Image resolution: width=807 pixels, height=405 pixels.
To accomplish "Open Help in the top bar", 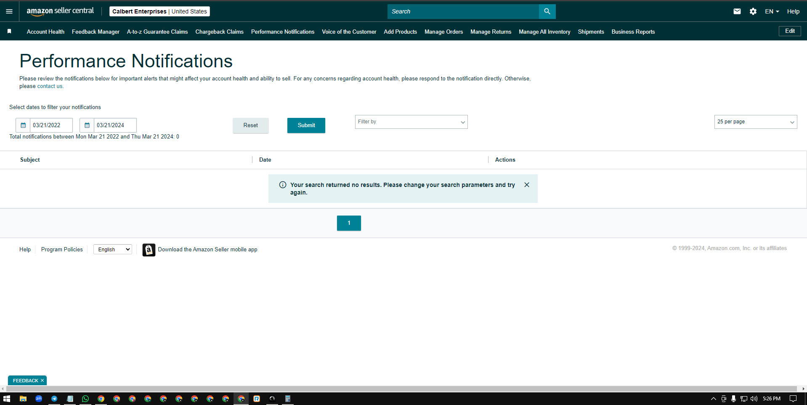I will (x=793, y=11).
